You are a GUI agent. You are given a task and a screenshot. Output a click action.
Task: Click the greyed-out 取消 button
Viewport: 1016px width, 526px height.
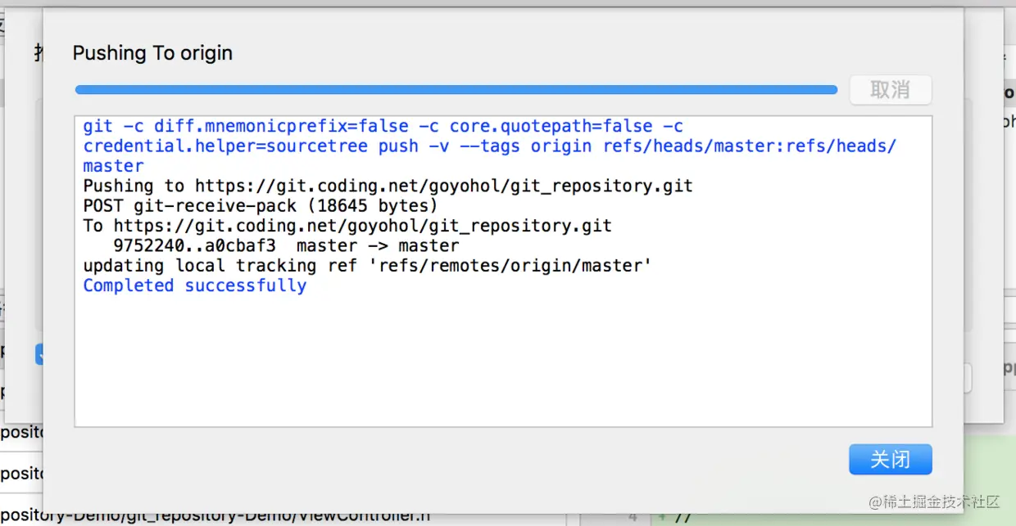pos(890,90)
